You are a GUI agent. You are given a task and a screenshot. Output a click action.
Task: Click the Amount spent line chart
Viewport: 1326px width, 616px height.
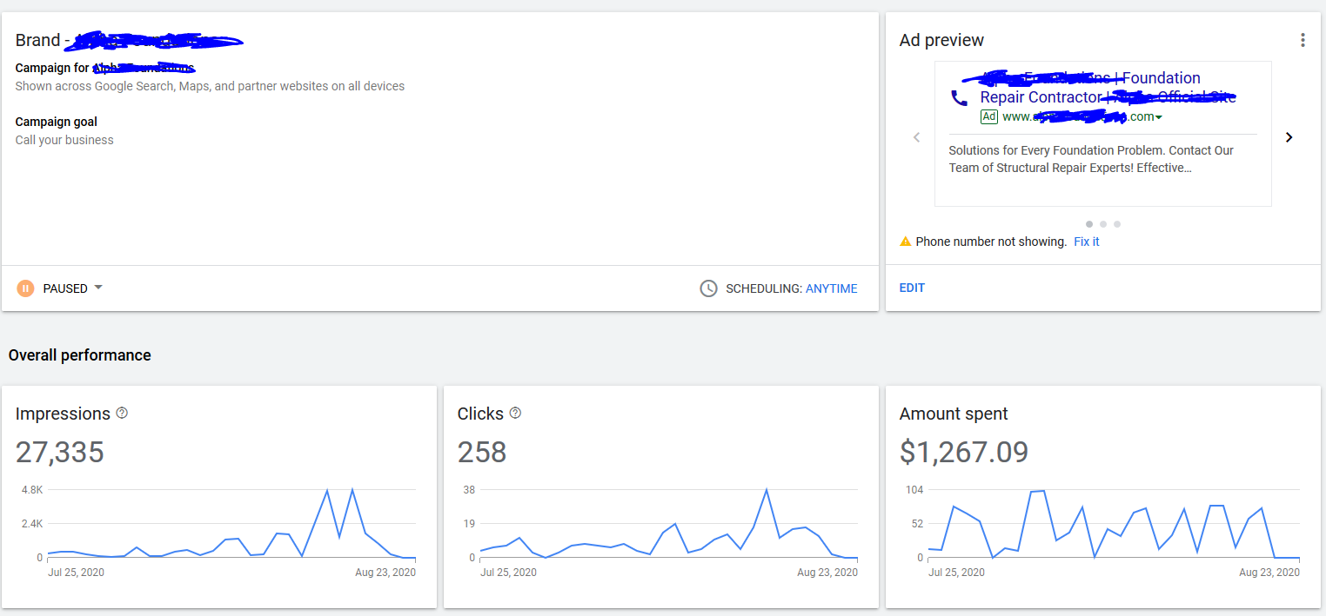pyautogui.click(x=1114, y=526)
